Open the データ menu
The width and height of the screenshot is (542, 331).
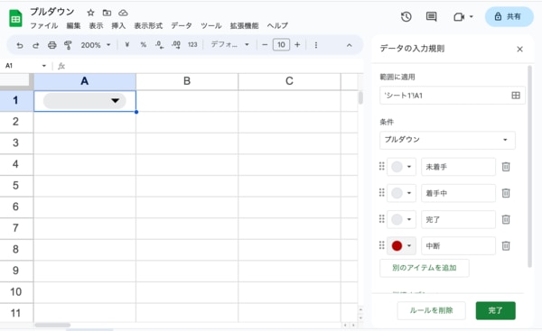(182, 26)
